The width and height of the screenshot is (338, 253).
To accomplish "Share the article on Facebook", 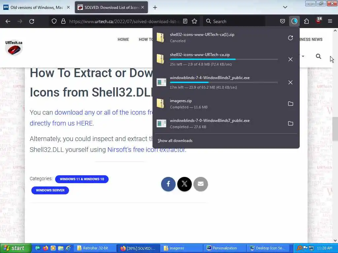I will click(168, 184).
